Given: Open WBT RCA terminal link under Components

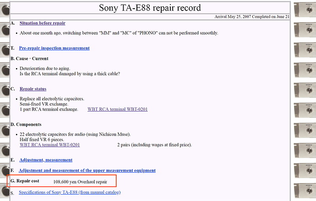Looking at the screenshot, I should point(50,145).
